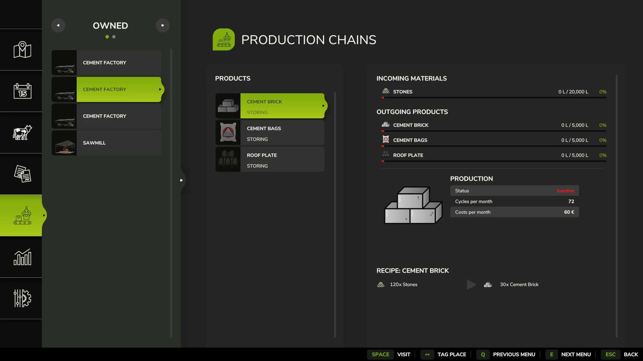This screenshot has width=643, height=361.
Task: Click left arrow beside OWNED
Action: [x=58, y=25]
